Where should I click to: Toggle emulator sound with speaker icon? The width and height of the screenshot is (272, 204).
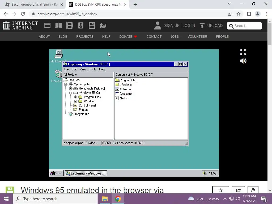tap(243, 61)
